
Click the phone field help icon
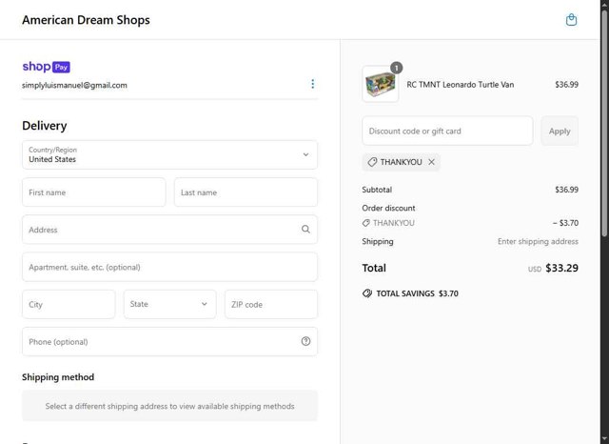pyautogui.click(x=305, y=341)
